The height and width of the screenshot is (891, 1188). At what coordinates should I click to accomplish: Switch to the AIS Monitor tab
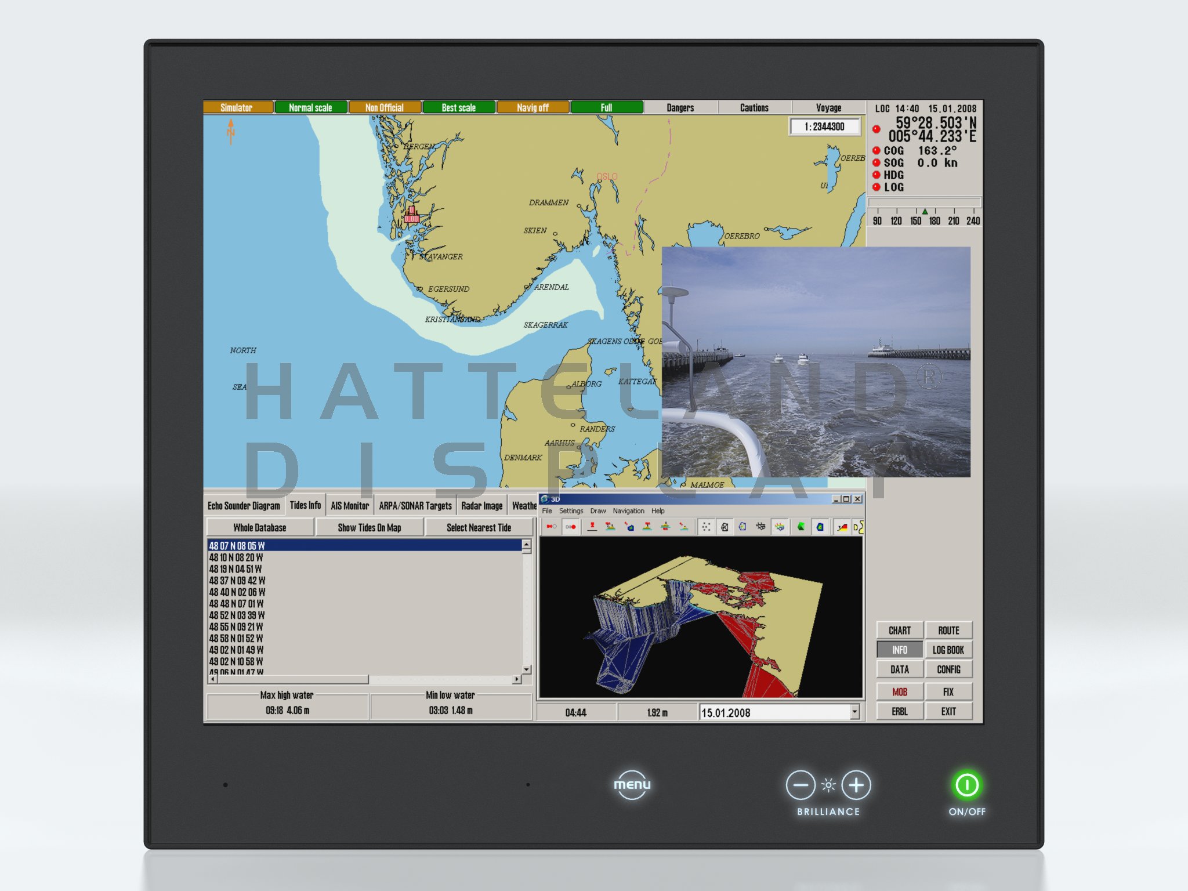(x=350, y=506)
